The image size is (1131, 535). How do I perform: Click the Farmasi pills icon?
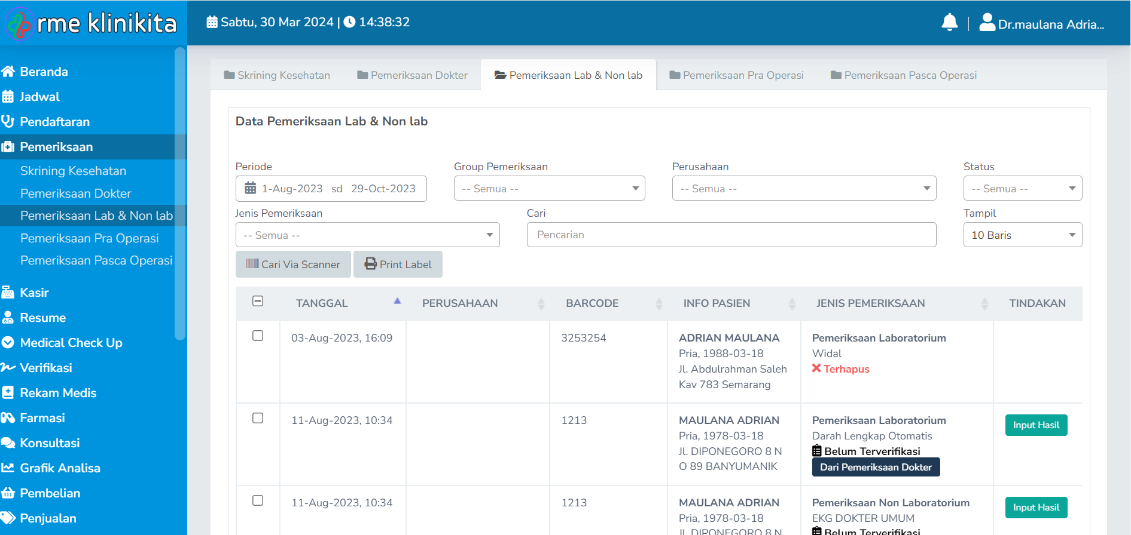tap(8, 418)
